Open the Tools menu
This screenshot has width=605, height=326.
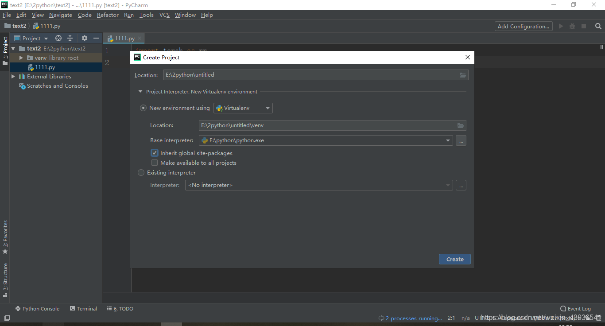pyautogui.click(x=146, y=15)
